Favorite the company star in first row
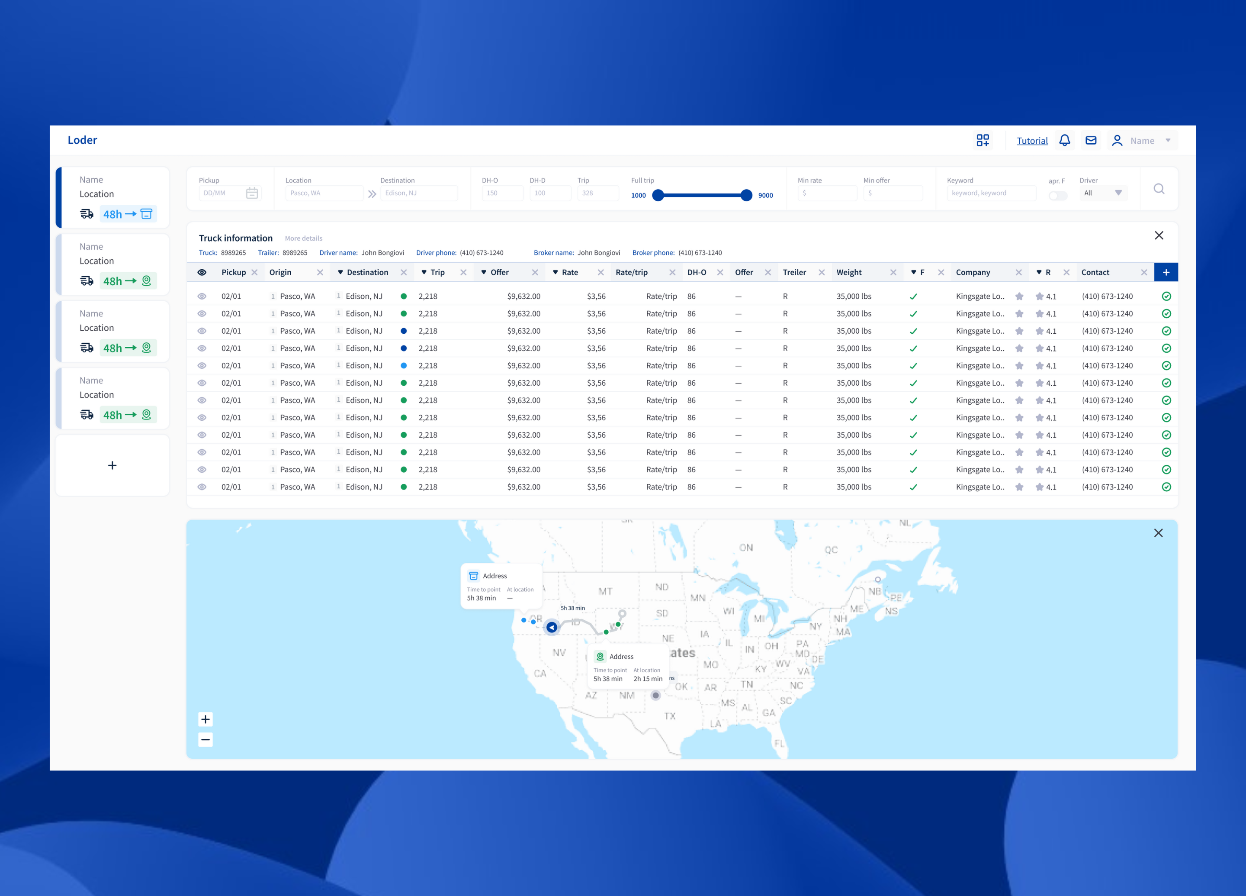The height and width of the screenshot is (896, 1246). (1019, 296)
